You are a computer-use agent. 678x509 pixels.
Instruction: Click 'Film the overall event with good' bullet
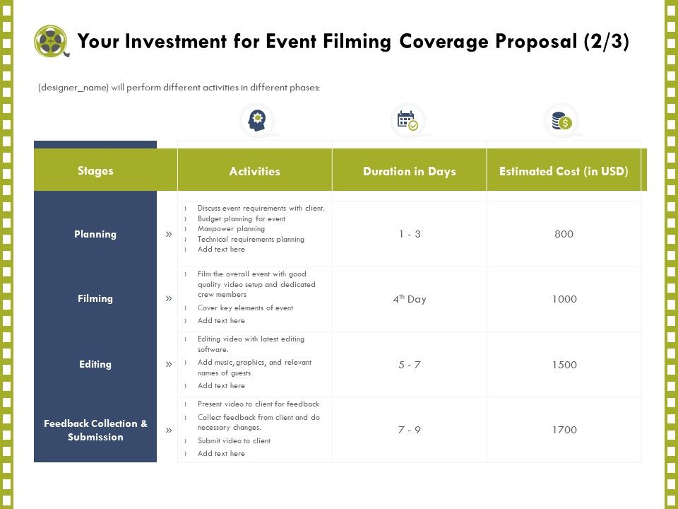tap(256, 284)
